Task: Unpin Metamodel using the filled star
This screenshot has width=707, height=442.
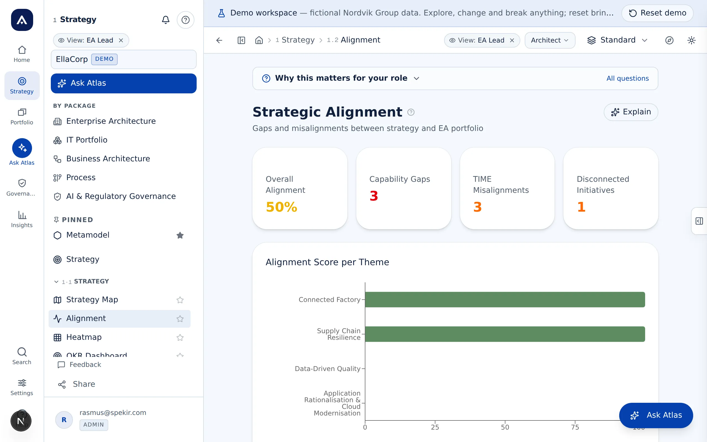Action: [x=180, y=235]
